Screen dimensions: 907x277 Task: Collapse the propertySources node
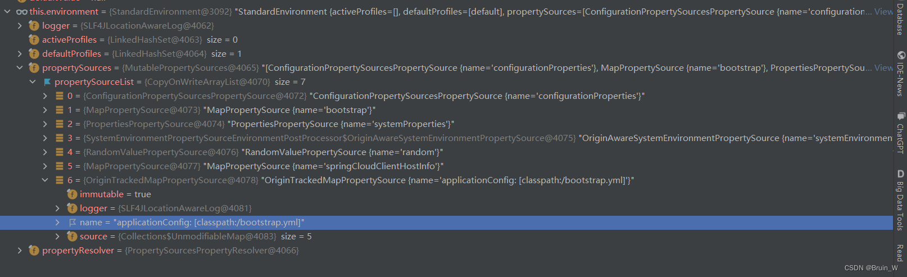[20, 68]
